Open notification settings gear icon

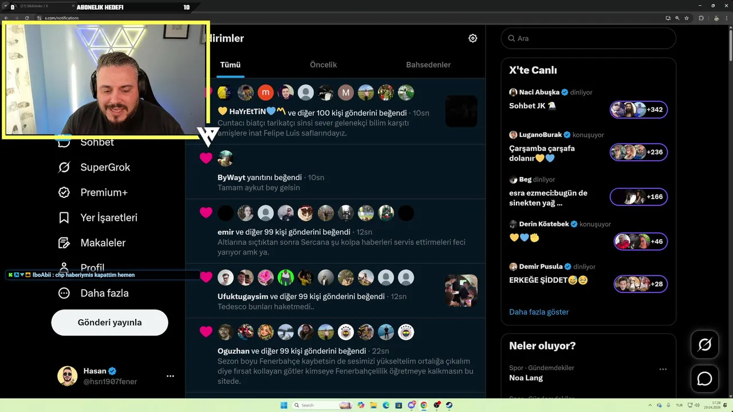pyautogui.click(x=472, y=38)
